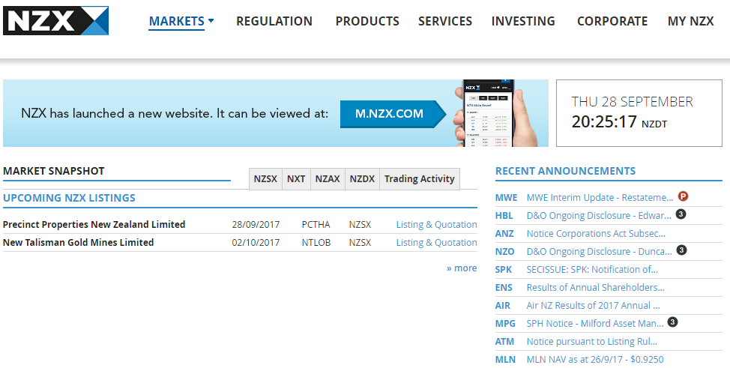Switch to the NZSX tab

[x=265, y=179]
